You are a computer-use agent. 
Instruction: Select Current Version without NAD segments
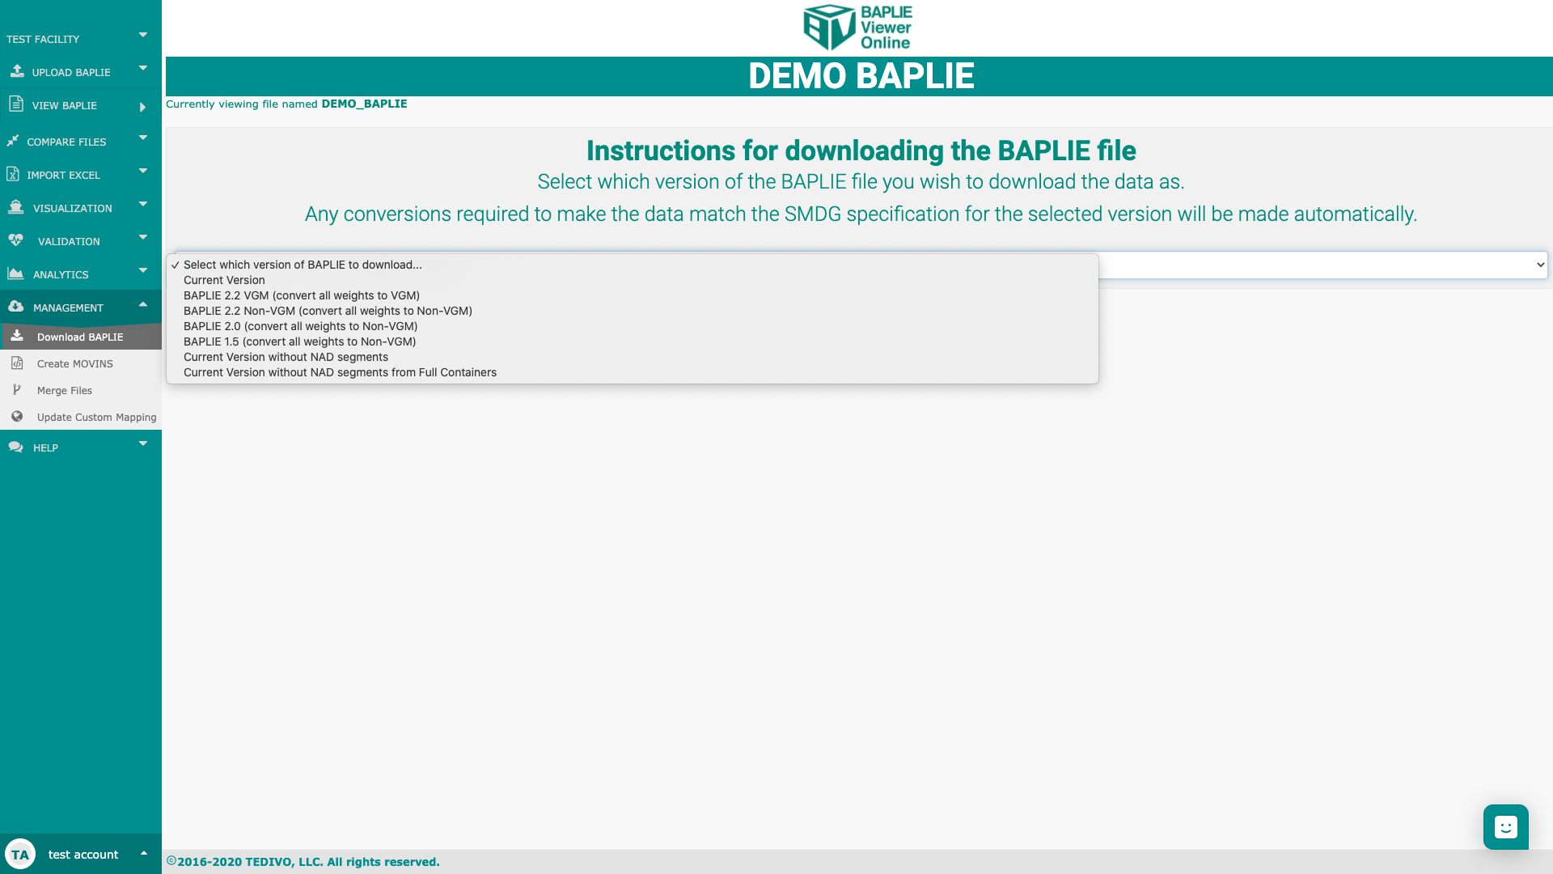coord(286,357)
